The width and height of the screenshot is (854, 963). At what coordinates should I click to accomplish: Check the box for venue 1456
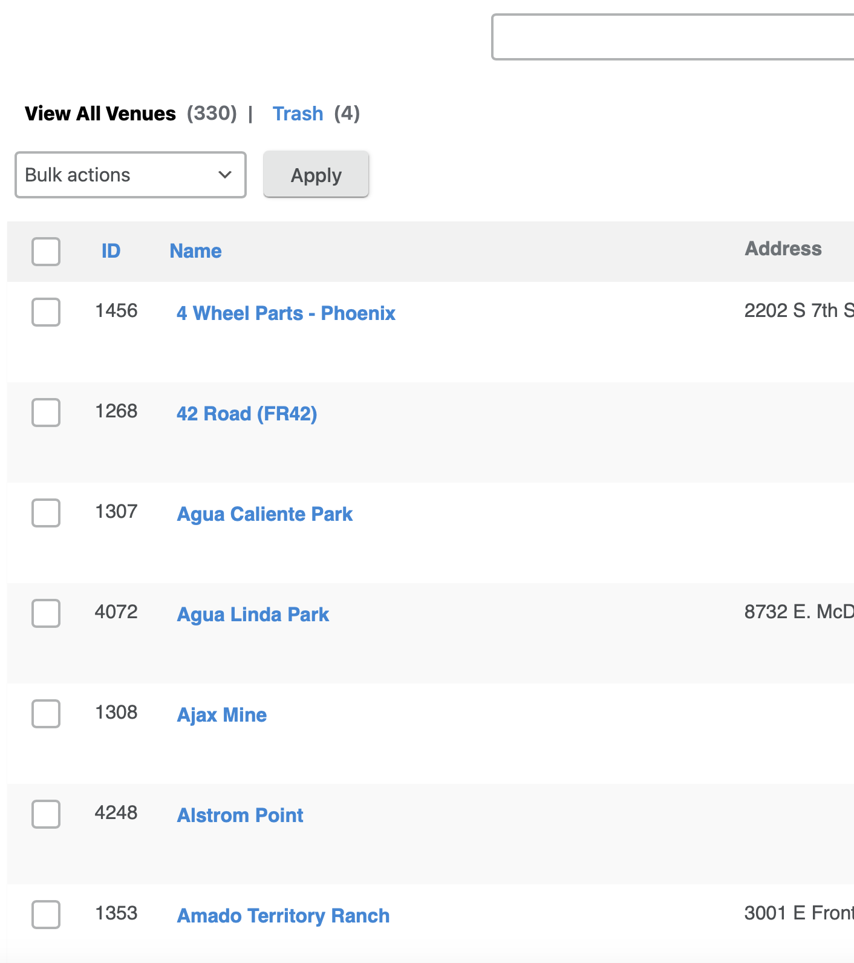point(46,312)
